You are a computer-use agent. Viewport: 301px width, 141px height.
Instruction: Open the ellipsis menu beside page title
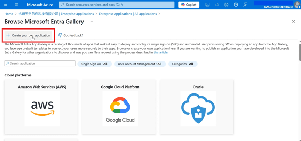click(x=92, y=22)
